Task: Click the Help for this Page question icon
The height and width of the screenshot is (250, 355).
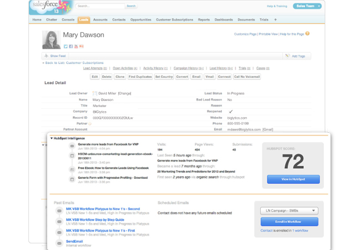Action: coord(307,33)
